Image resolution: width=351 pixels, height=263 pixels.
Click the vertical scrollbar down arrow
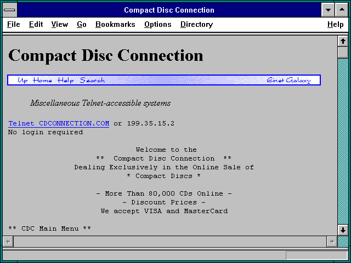click(343, 230)
